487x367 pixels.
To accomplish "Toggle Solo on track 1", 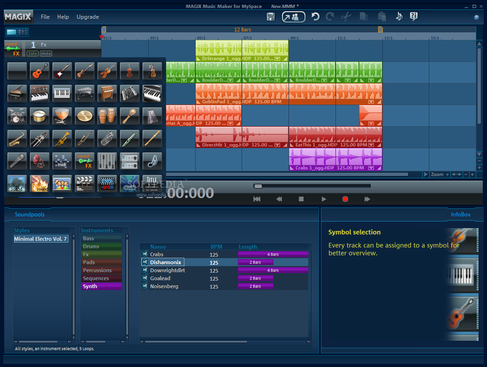I will [x=33, y=54].
